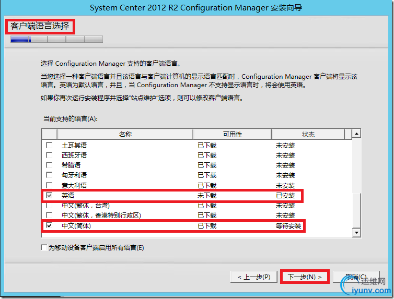This screenshot has width=394, height=299.
Task: Click the 英语 language checkbox
Action: point(49,195)
